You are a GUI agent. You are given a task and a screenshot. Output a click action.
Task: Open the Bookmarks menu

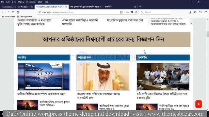(x=31, y=2)
